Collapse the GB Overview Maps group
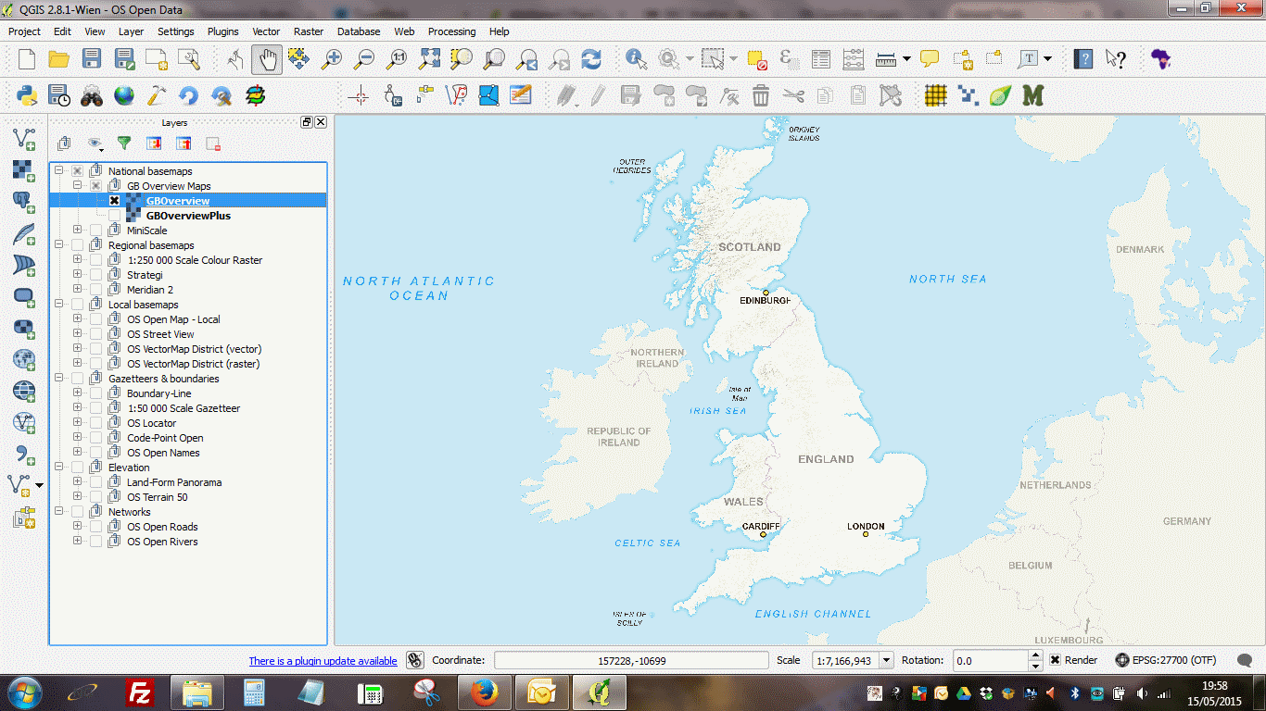 click(78, 186)
